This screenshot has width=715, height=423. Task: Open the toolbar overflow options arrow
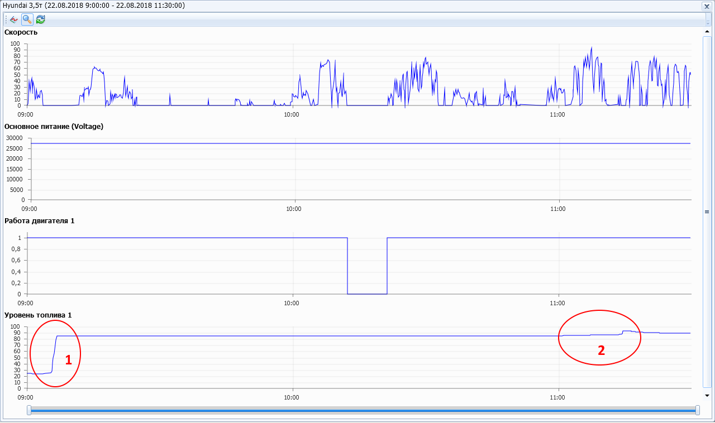pos(708,20)
